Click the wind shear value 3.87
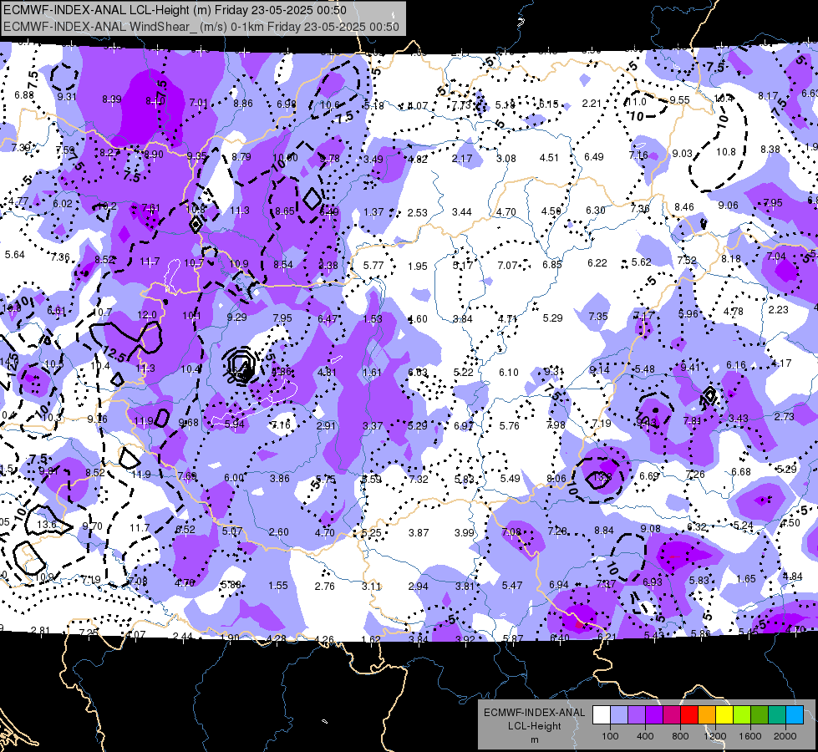Viewport: 818px width, 752px height. coord(419,533)
